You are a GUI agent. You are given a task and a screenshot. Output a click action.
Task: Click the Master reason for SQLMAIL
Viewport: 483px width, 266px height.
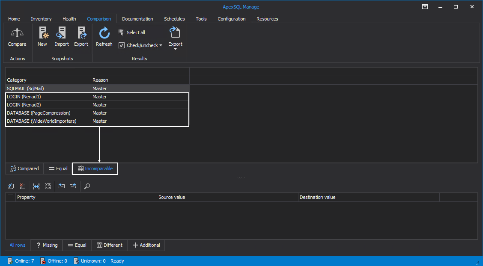pos(99,89)
